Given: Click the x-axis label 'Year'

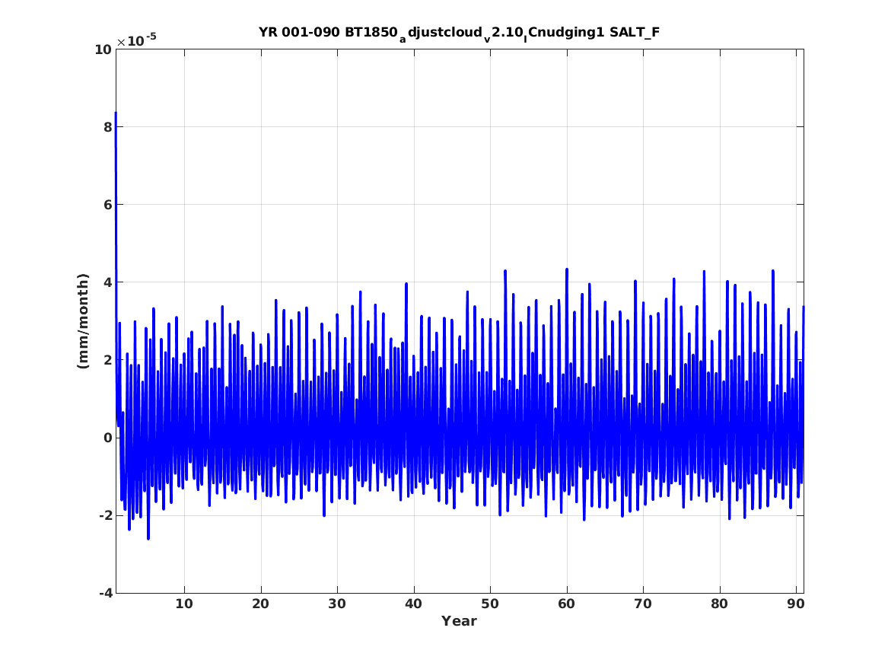Looking at the screenshot, I should click(x=460, y=621).
